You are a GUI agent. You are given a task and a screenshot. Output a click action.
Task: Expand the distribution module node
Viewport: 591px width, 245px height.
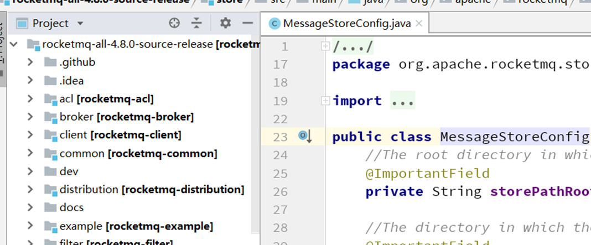(30, 189)
